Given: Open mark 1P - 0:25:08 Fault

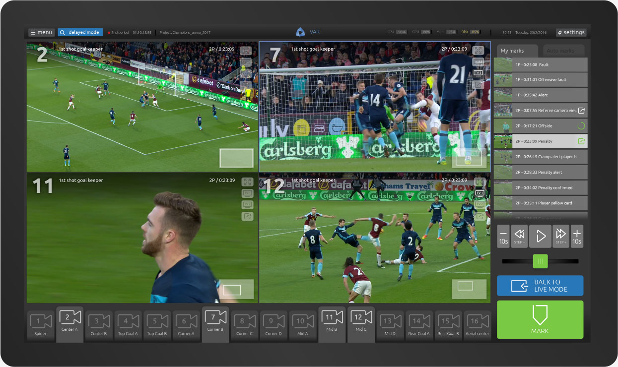Looking at the screenshot, I should tap(541, 64).
